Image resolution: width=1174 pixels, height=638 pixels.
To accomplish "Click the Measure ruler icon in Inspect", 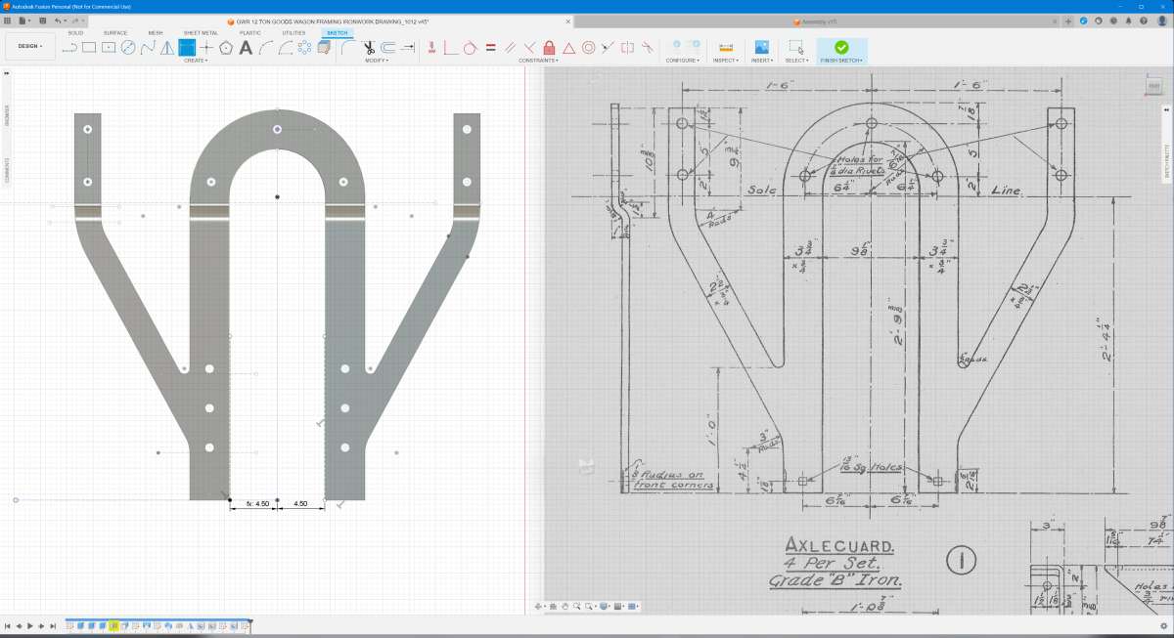I will 725,46.
